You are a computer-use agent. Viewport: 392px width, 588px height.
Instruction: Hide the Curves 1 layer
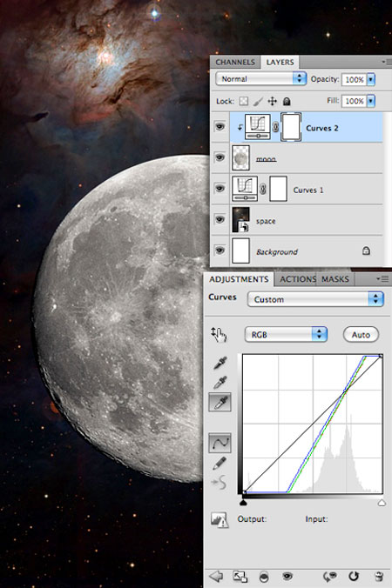pyautogui.click(x=220, y=188)
